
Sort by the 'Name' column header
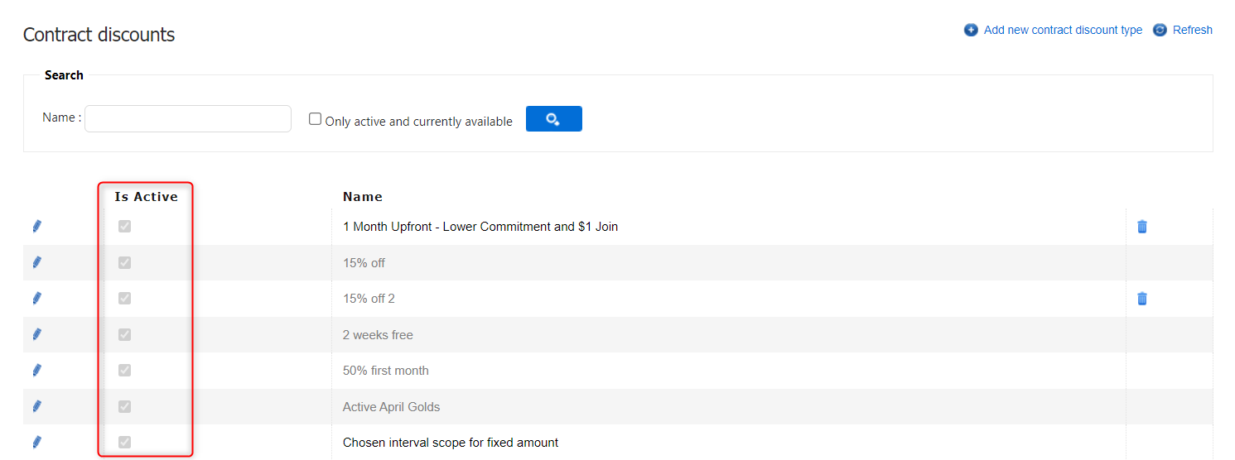click(x=362, y=197)
